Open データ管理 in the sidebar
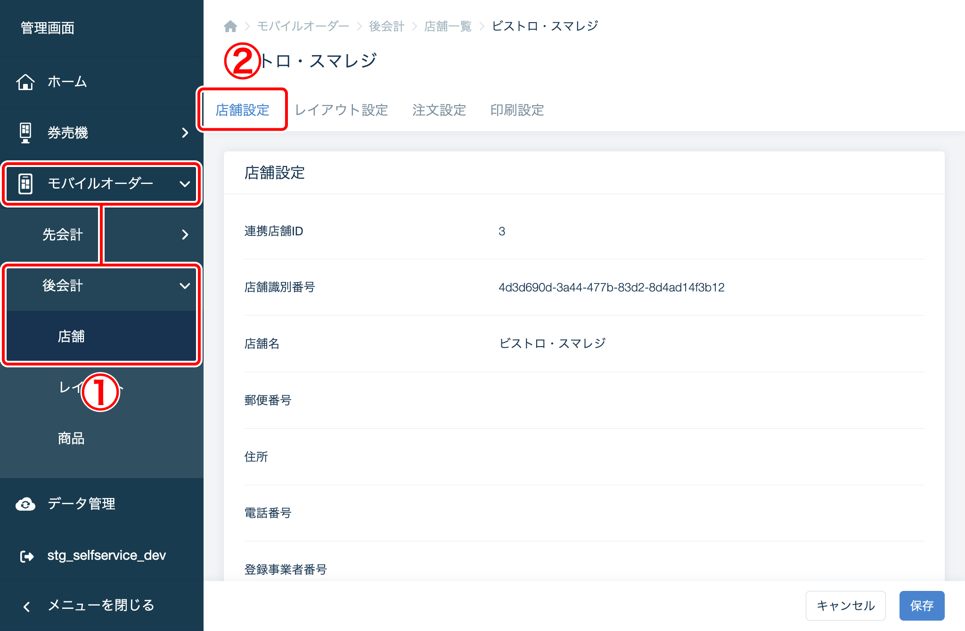Viewport: 965px width, 631px height. [102, 504]
